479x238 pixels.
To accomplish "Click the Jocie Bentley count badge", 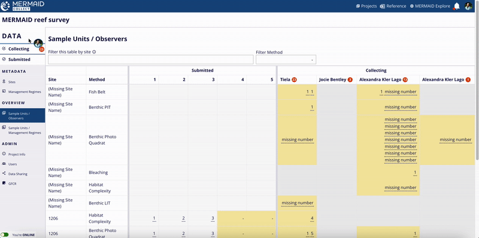I will coord(350,80).
